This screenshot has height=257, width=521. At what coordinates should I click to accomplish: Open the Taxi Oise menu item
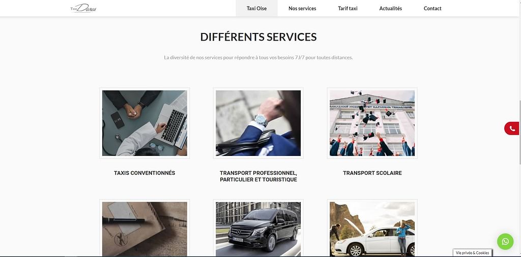coord(256,8)
